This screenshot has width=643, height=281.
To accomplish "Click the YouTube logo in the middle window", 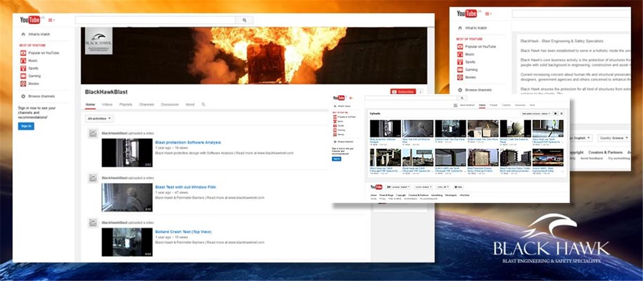I will (339, 98).
